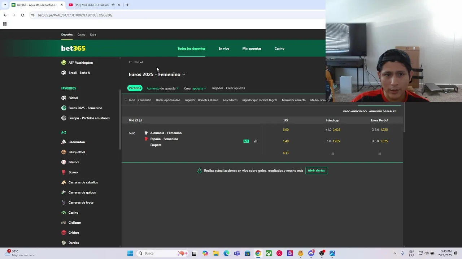The image size is (462, 259).
Task: Select the Partidos tab
Action: [135, 88]
